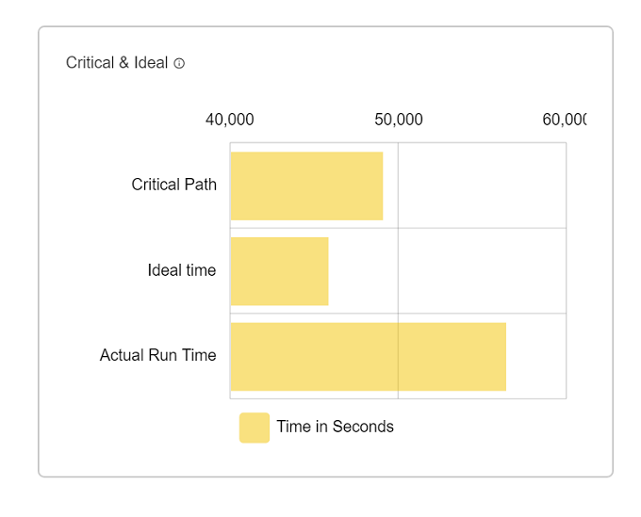Toggle the Time in Seconds legend swatch

[255, 428]
